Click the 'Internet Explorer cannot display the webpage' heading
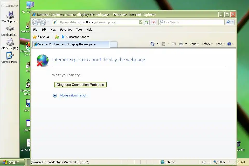The image size is (249, 166). coord(99,60)
